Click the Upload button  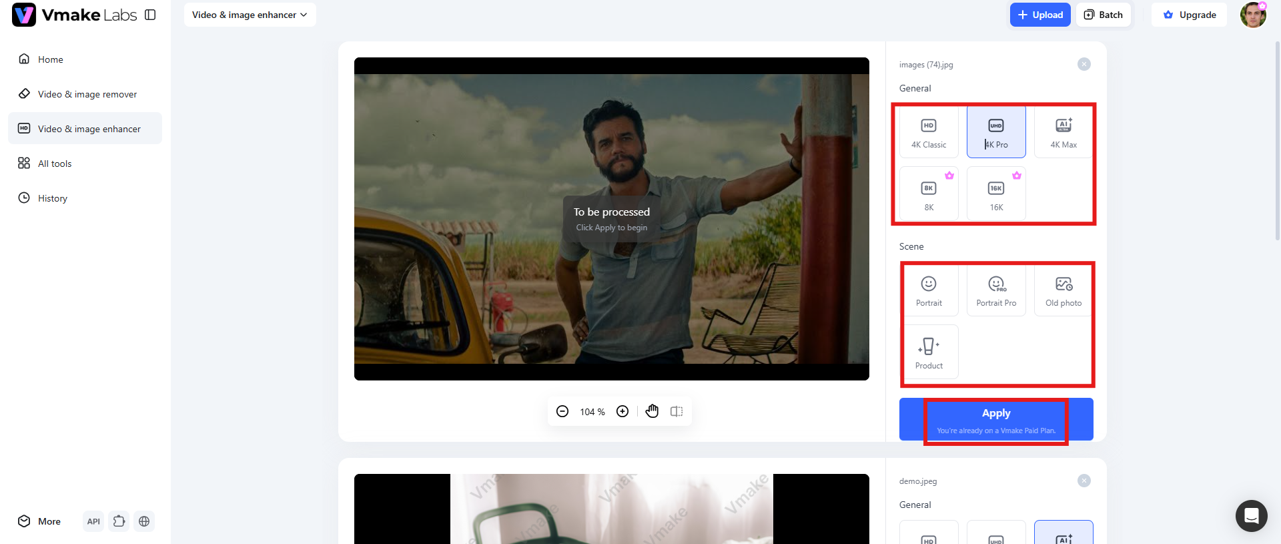tap(1040, 15)
